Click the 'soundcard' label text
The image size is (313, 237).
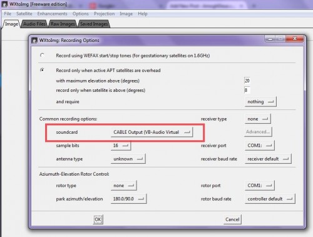(67, 132)
